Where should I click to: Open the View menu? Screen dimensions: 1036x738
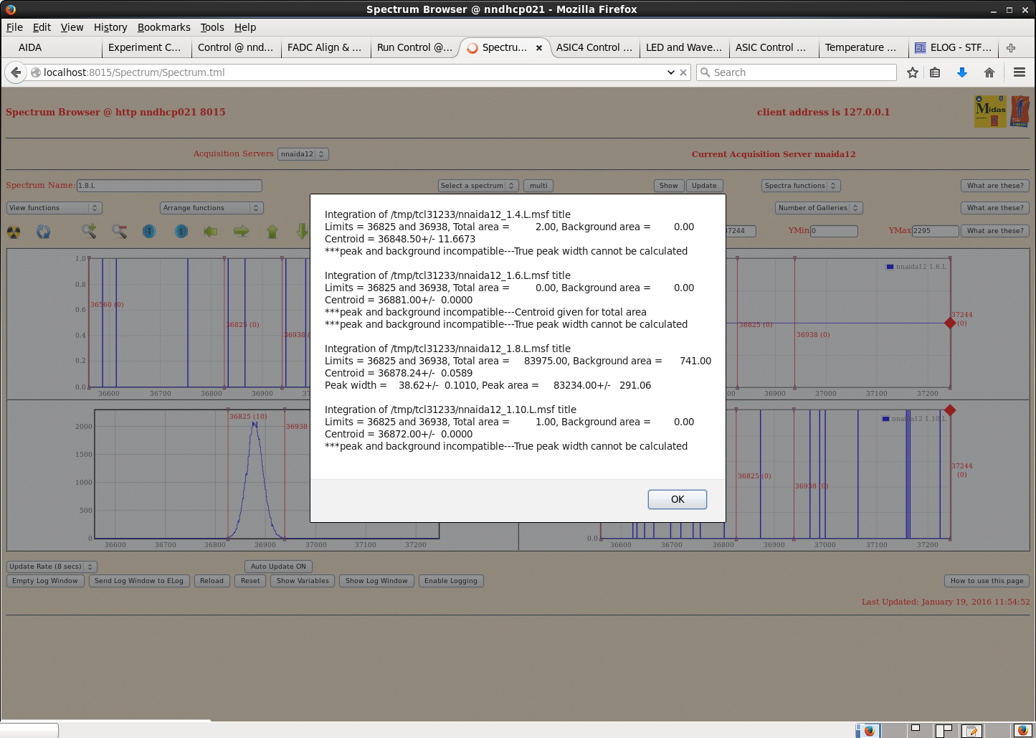[72, 27]
